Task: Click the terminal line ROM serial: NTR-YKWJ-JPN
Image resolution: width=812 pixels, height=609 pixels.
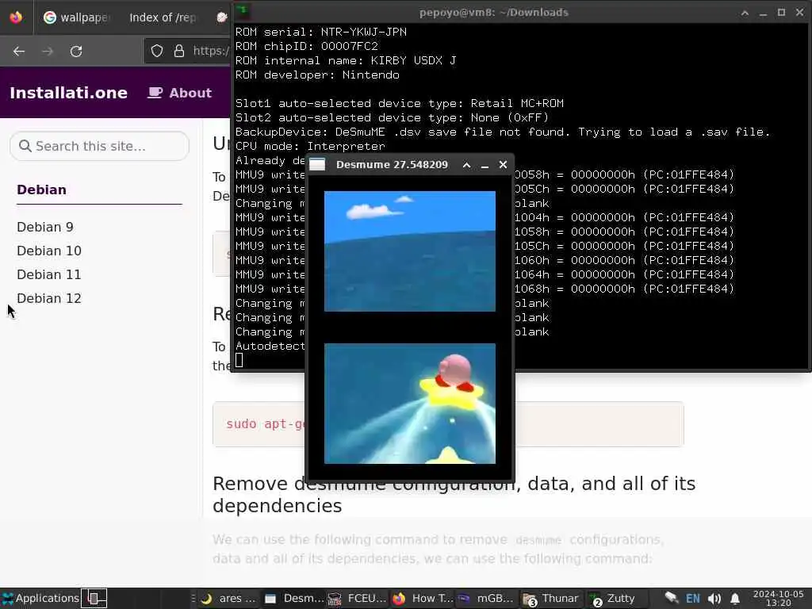Action: click(x=321, y=32)
